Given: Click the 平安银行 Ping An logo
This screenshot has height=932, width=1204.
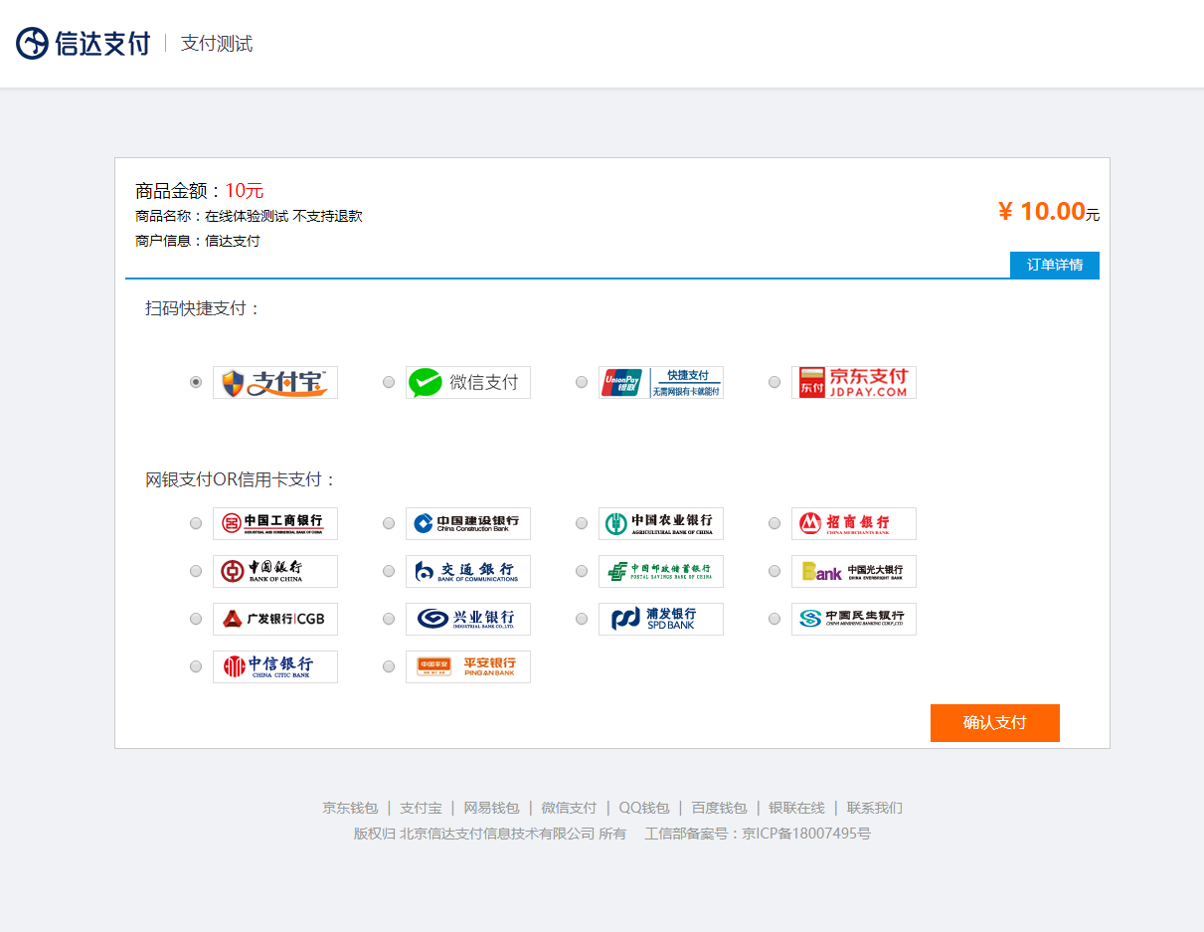Looking at the screenshot, I should click(x=468, y=667).
